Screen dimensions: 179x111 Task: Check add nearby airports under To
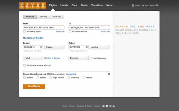click(70, 31)
